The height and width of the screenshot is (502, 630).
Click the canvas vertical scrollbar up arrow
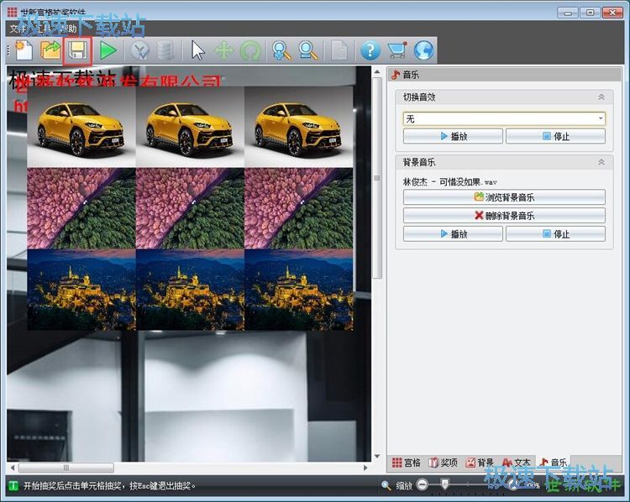tap(377, 71)
